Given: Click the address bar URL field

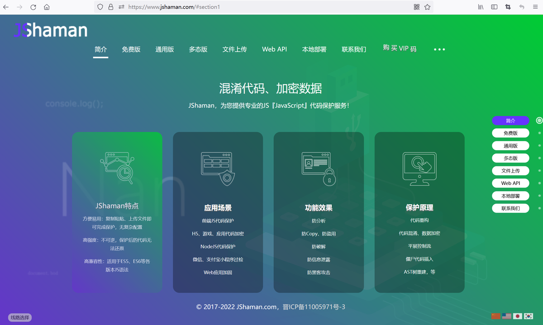Looking at the screenshot, I should click(x=264, y=7).
